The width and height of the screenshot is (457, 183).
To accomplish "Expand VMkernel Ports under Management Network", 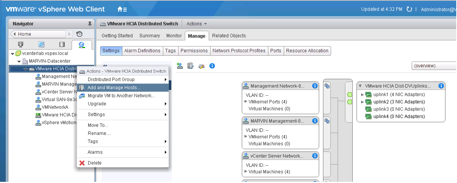I will 246,102.
